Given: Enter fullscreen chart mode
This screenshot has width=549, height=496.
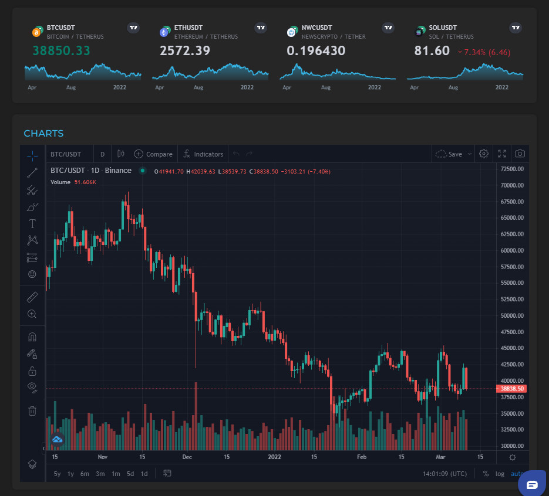Looking at the screenshot, I should point(502,154).
